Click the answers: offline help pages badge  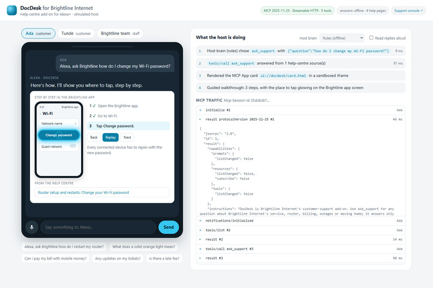point(363,11)
